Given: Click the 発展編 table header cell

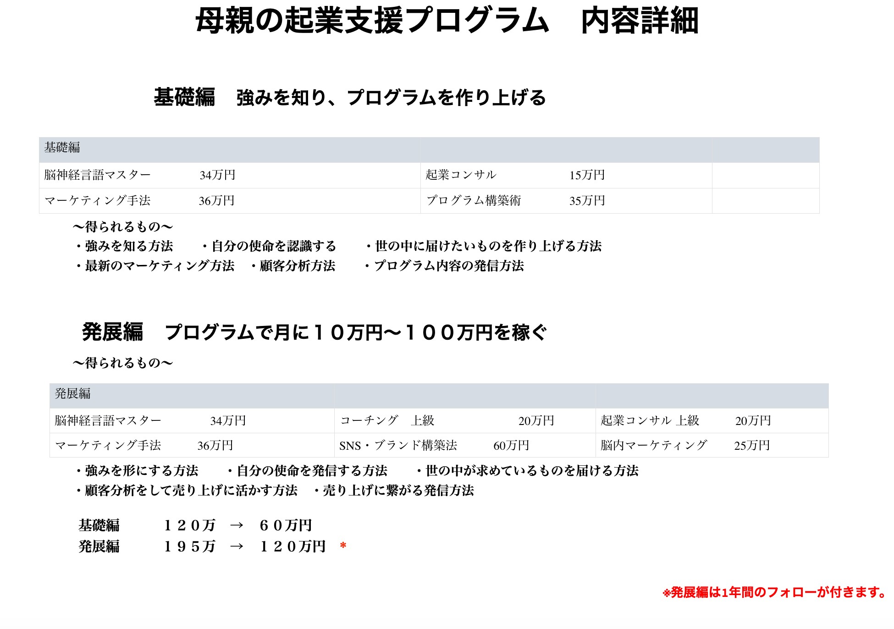Looking at the screenshot, I should pos(192,396).
